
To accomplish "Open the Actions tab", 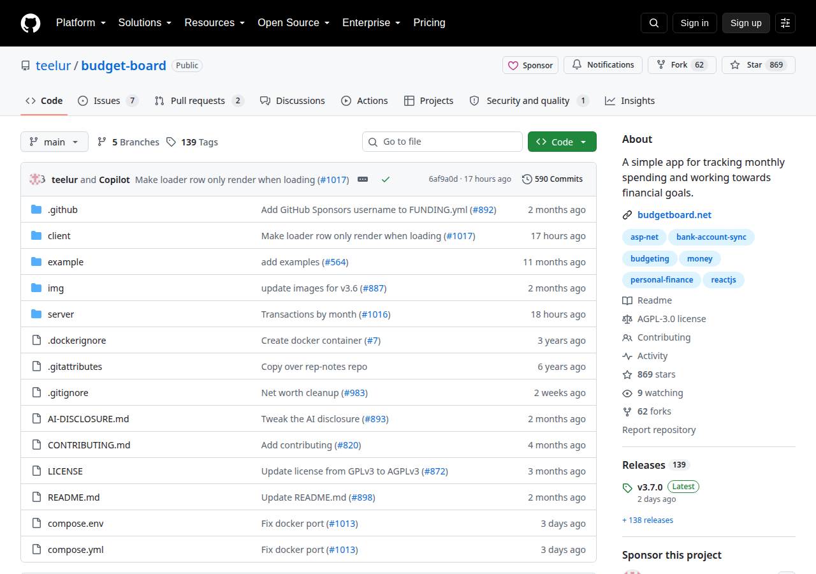I will 365,101.
